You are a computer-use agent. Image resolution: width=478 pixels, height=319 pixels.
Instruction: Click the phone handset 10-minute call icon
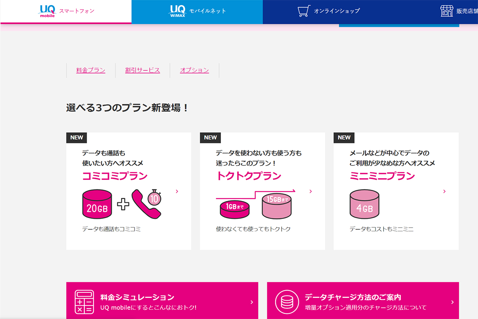(146, 204)
